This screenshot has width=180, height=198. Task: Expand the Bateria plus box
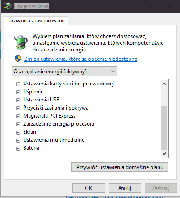[x=18, y=149]
